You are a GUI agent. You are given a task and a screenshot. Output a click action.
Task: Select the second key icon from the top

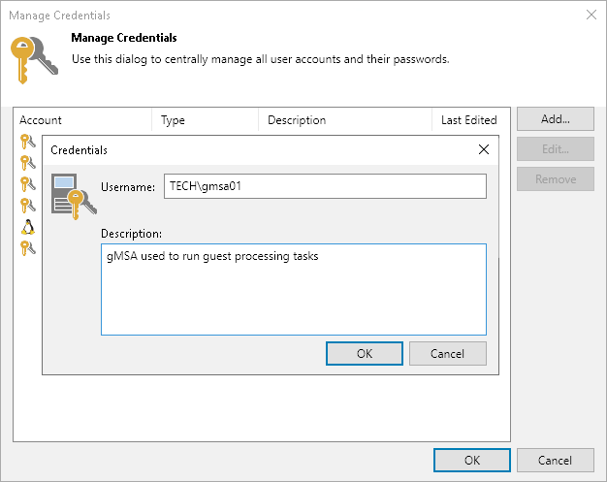[28, 163]
